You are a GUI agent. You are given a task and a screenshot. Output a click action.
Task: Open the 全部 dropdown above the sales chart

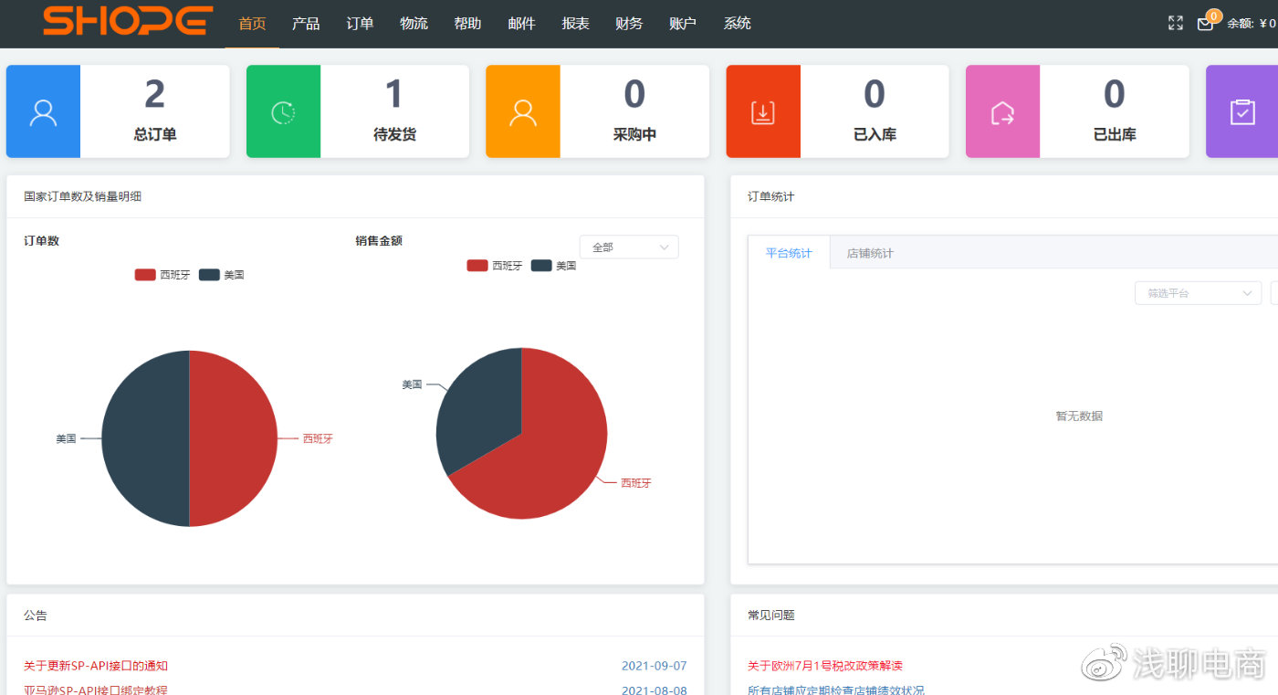pos(628,247)
